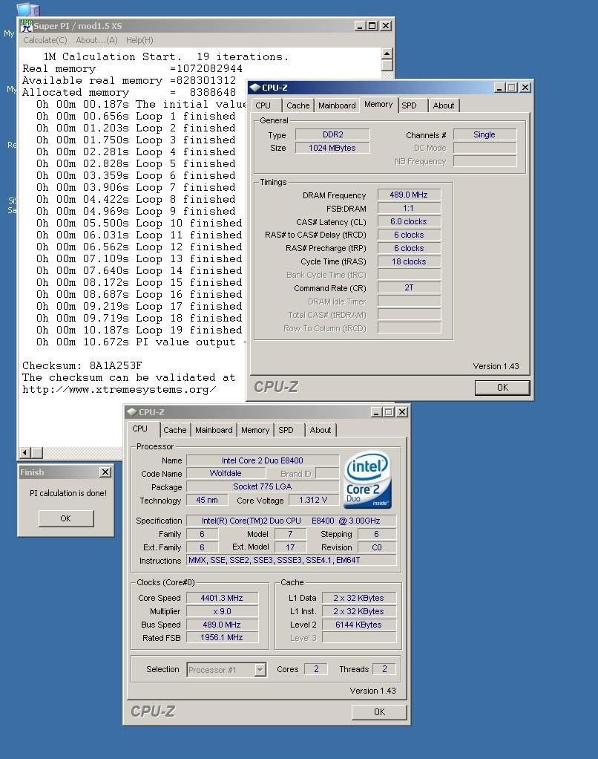Viewport: 598px width, 759px height.
Task: Click the Checksum line 8A1A253F in Super PI
Action: point(82,365)
